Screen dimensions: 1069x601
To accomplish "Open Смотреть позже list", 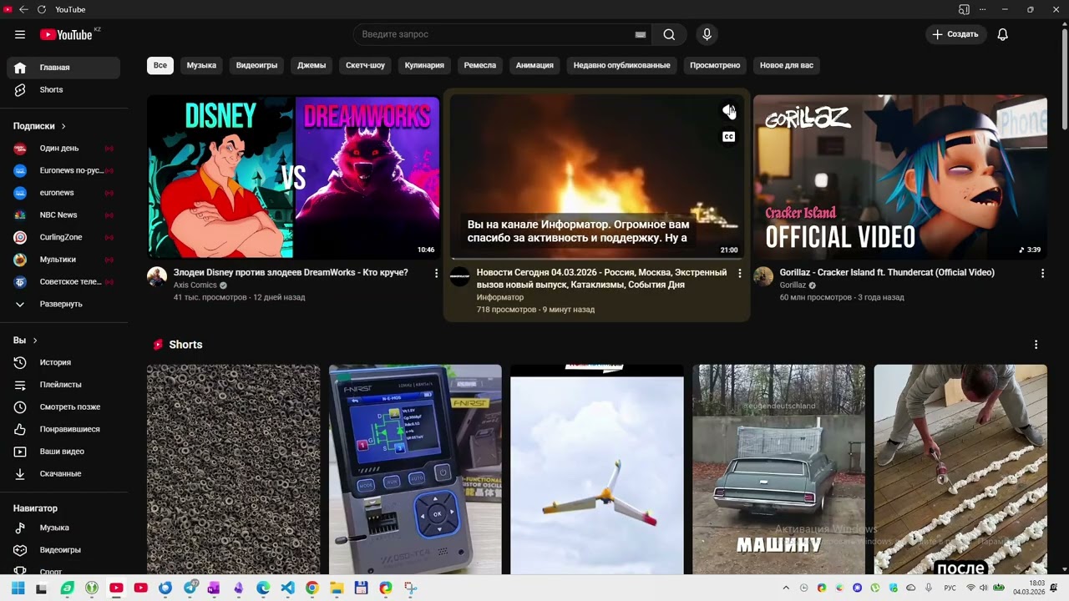I will 63,407.
